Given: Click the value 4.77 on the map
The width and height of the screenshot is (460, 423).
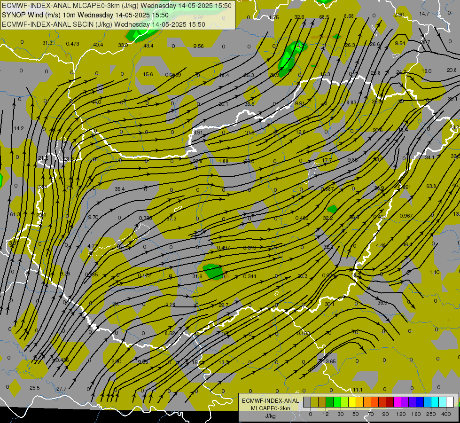Looking at the screenshot, I should 93,246.
